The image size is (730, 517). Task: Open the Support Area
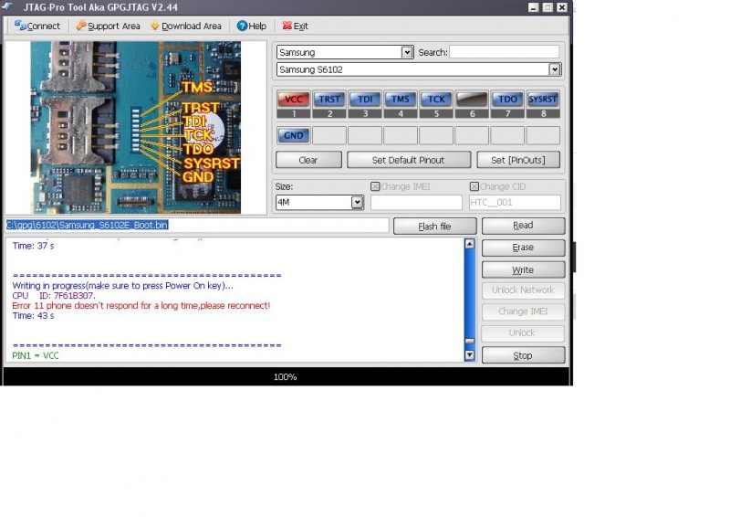tap(108, 26)
